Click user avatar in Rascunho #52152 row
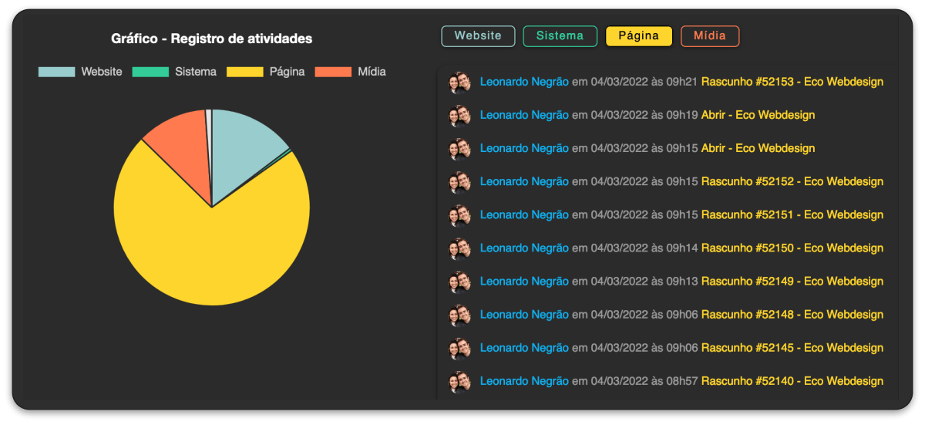The height and width of the screenshot is (425, 925). tap(459, 182)
